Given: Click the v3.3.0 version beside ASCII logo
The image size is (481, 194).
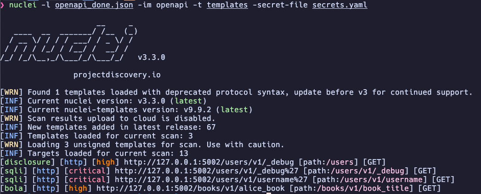Looking at the screenshot, I should (x=152, y=57).
